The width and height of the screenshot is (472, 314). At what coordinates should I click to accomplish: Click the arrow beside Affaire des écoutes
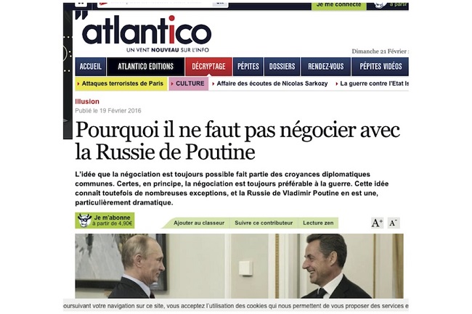pyautogui.click(x=213, y=84)
